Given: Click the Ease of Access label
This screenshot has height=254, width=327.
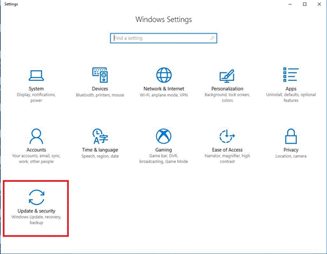Looking at the screenshot, I should pyautogui.click(x=227, y=150).
